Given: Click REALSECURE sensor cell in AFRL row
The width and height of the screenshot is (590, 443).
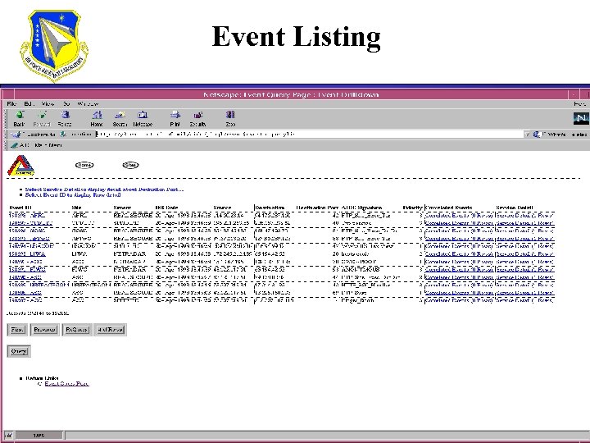Looking at the screenshot, I should (133, 216).
